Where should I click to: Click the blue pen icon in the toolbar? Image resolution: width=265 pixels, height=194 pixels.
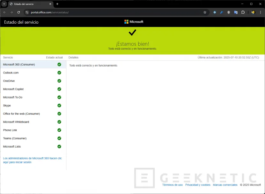click(221, 12)
